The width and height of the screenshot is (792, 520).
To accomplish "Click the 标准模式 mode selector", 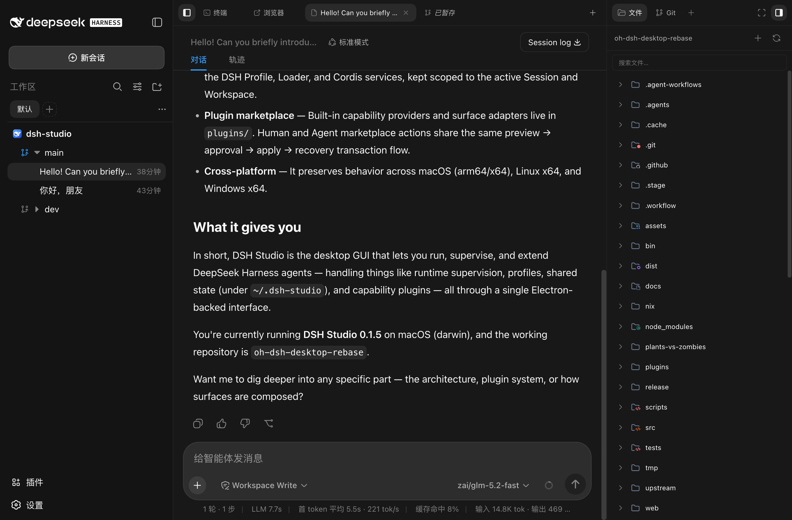I will point(348,42).
